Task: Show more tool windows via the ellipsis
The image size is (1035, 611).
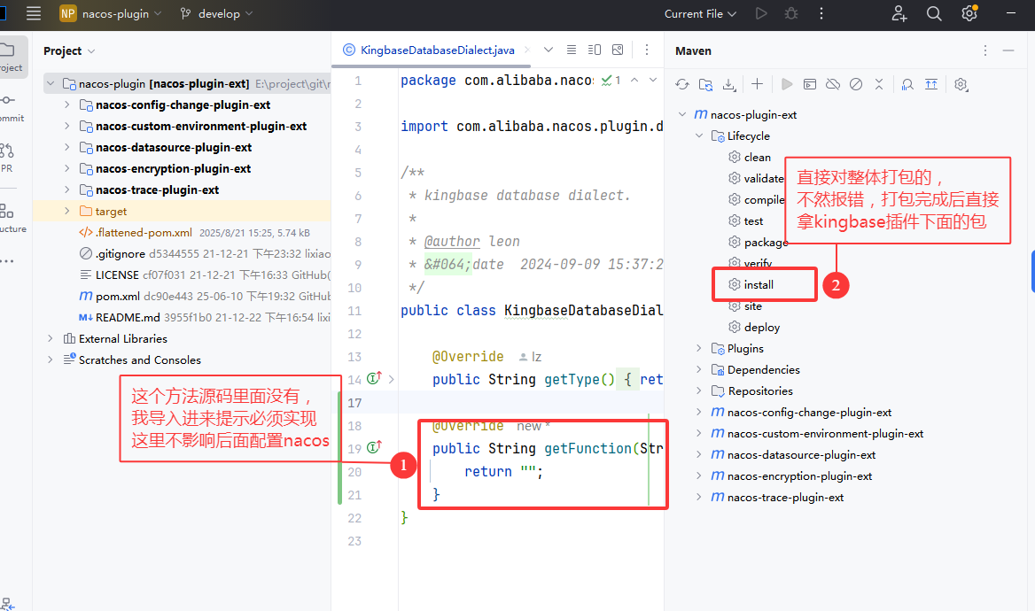Action: (7, 261)
